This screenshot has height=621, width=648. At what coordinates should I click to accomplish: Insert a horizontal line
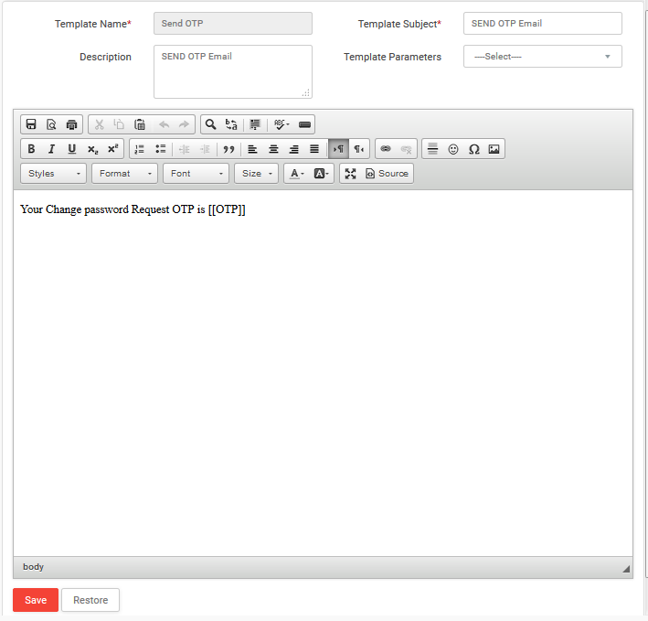432,149
